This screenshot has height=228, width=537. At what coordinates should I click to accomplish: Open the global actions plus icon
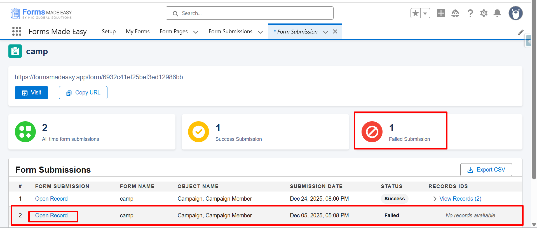coord(441,13)
